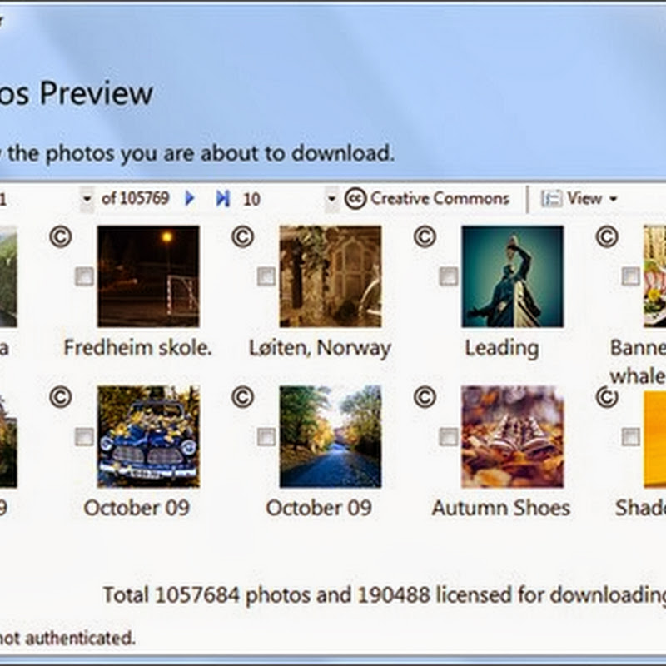
Task: Open the page number dropdown
Action: click(87, 199)
